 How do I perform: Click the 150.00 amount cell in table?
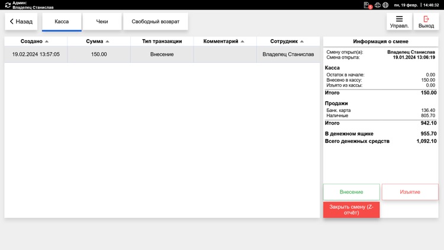click(x=99, y=54)
